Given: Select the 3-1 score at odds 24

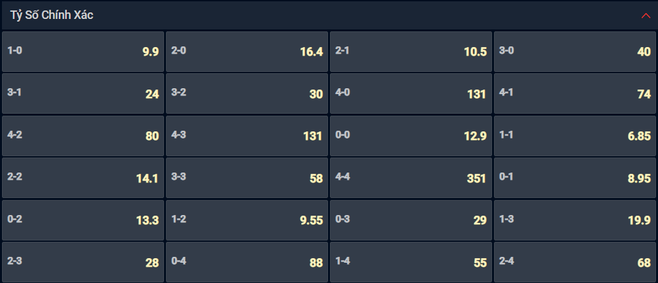Looking at the screenshot, I should tap(83, 93).
